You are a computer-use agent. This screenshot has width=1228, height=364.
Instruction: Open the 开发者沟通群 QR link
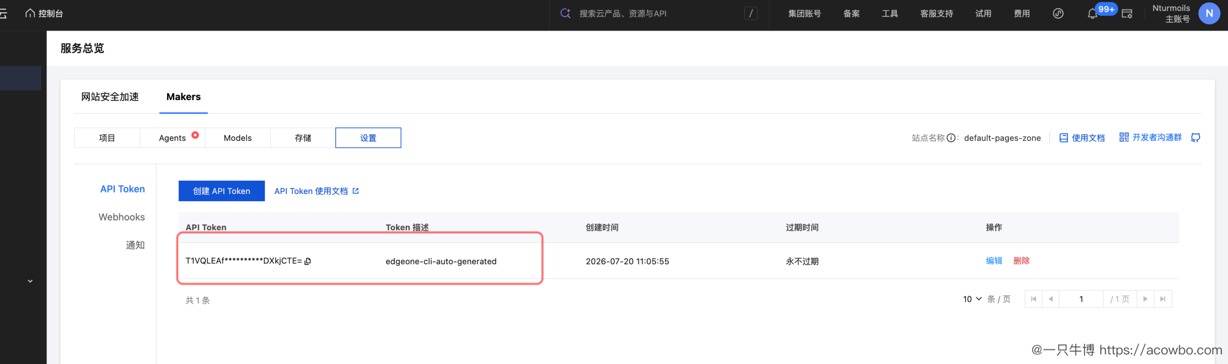1150,137
